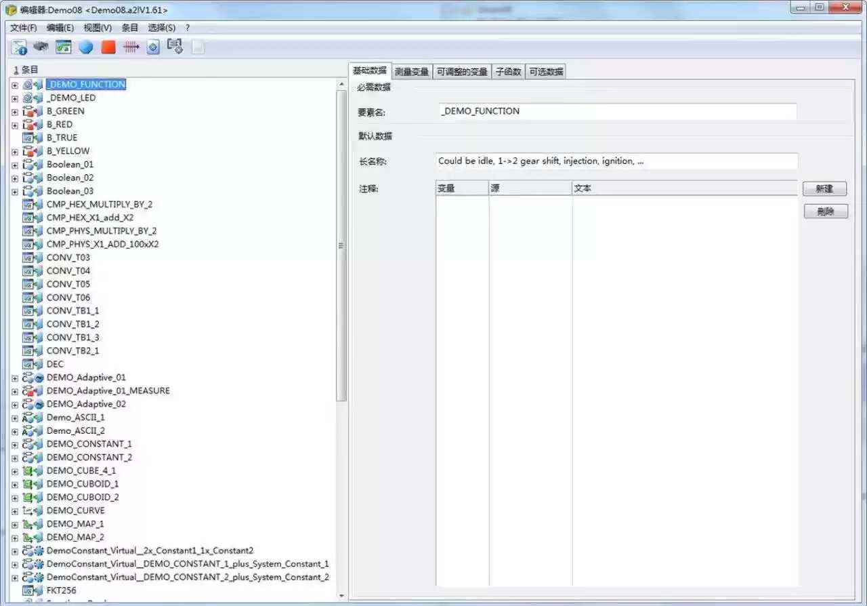
Task: Open the 条目 menu
Action: pos(130,28)
